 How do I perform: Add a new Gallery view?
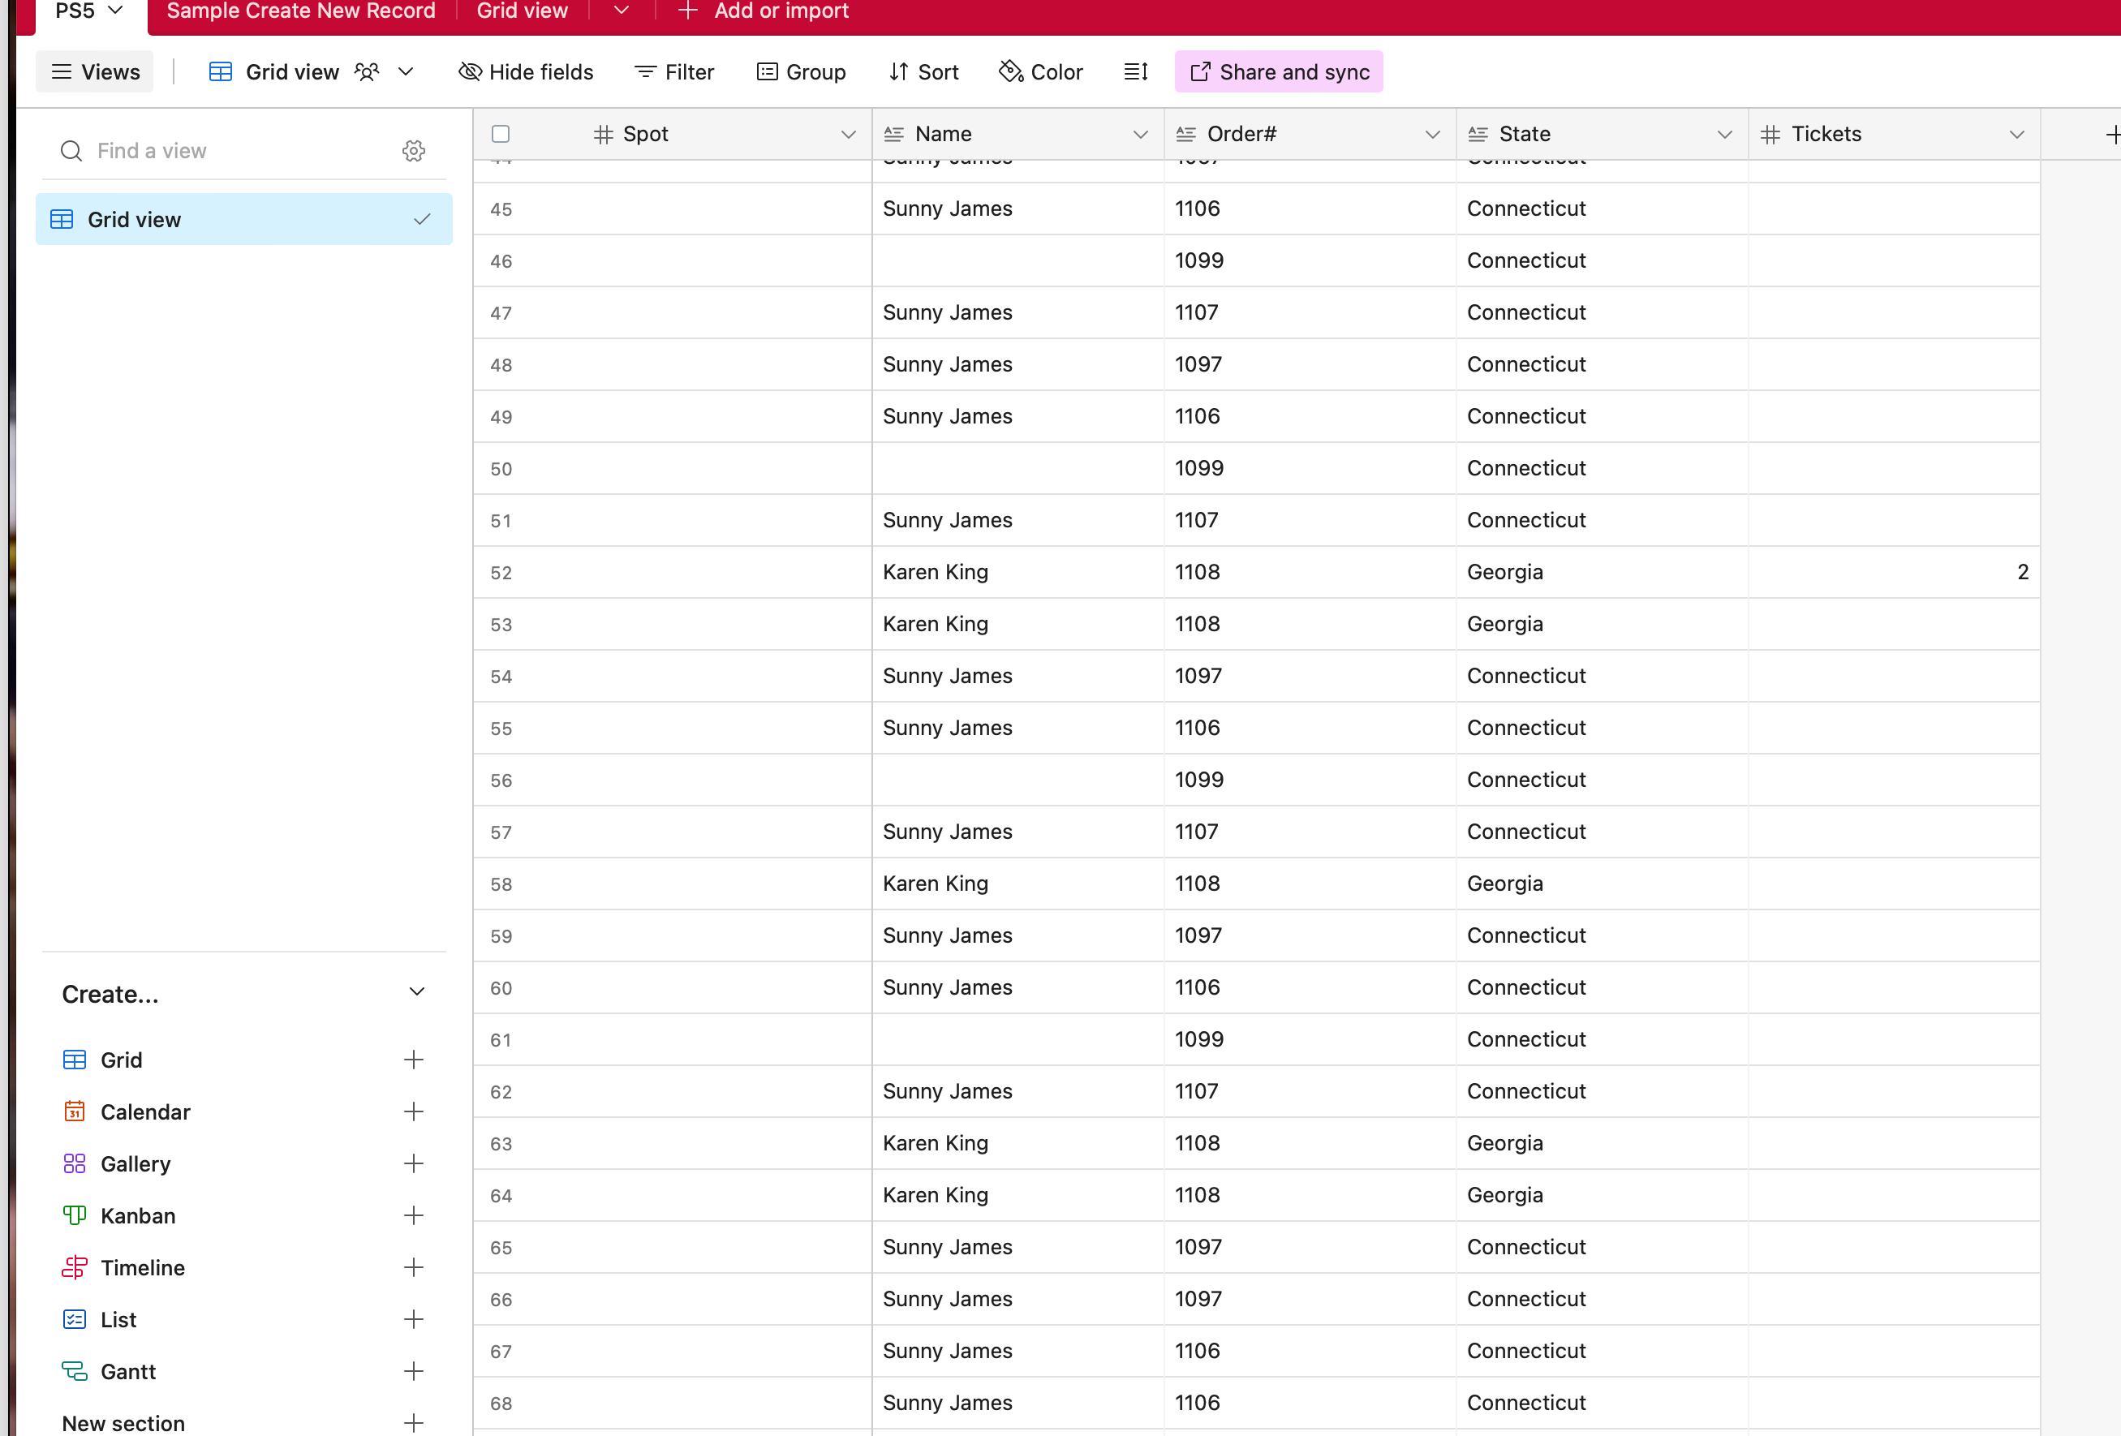point(414,1164)
